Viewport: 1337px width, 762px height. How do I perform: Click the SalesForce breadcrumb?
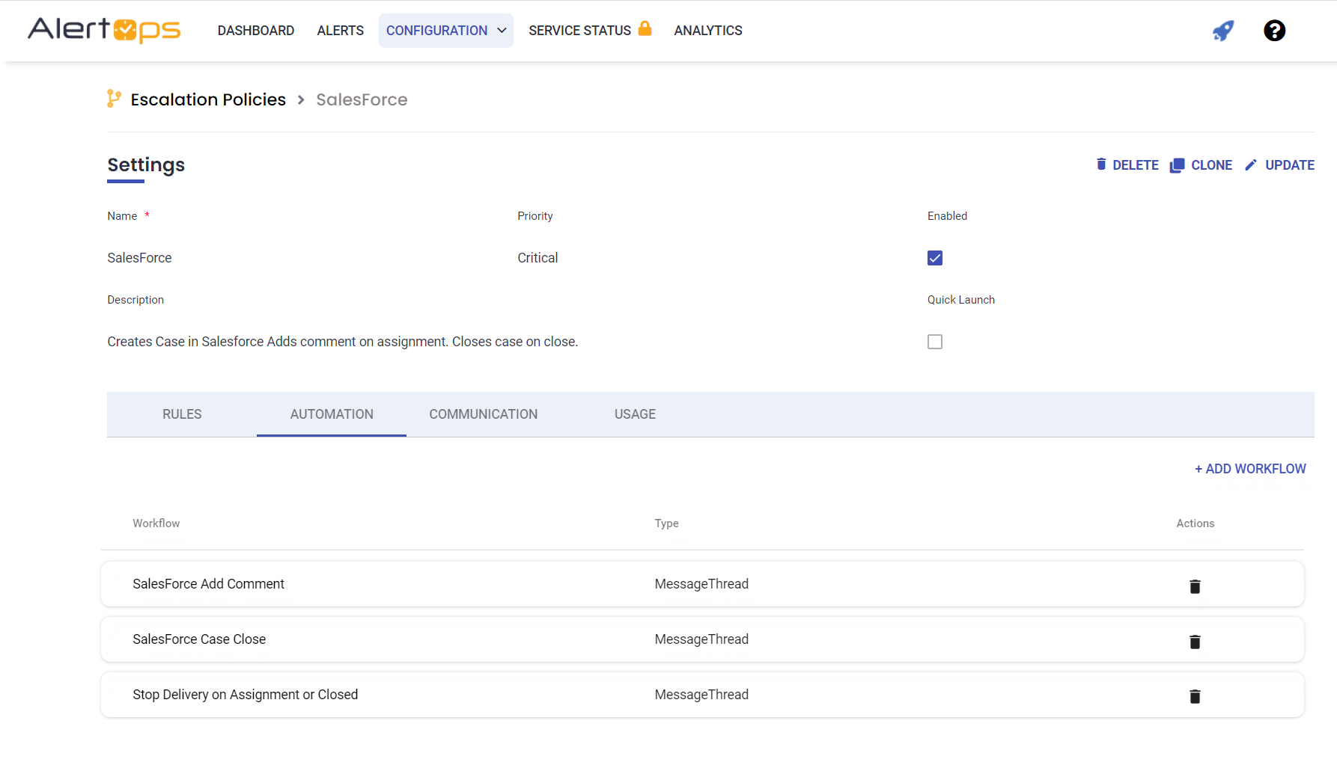point(362,99)
